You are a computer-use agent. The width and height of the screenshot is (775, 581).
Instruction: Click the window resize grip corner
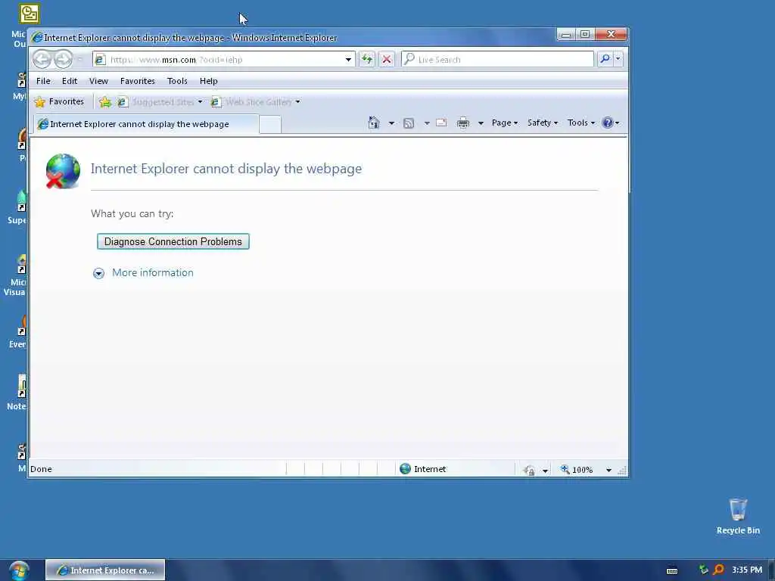[x=623, y=471]
